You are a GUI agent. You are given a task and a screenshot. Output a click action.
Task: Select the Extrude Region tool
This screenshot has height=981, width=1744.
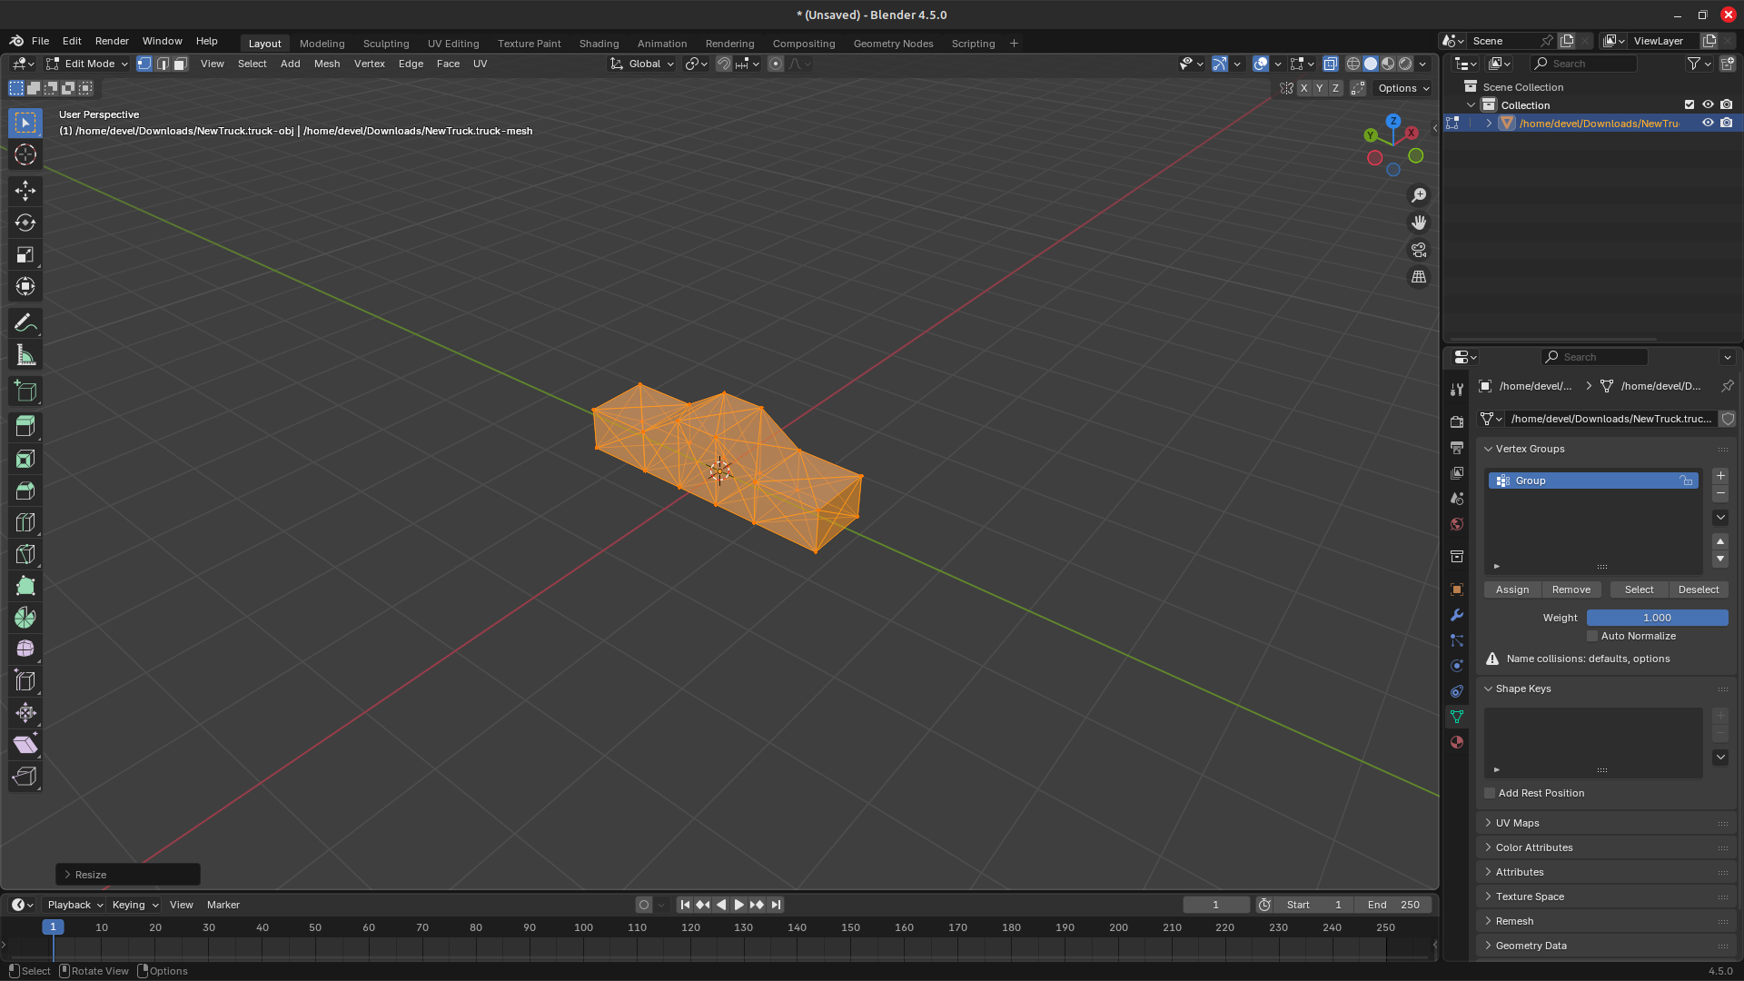tap(25, 426)
